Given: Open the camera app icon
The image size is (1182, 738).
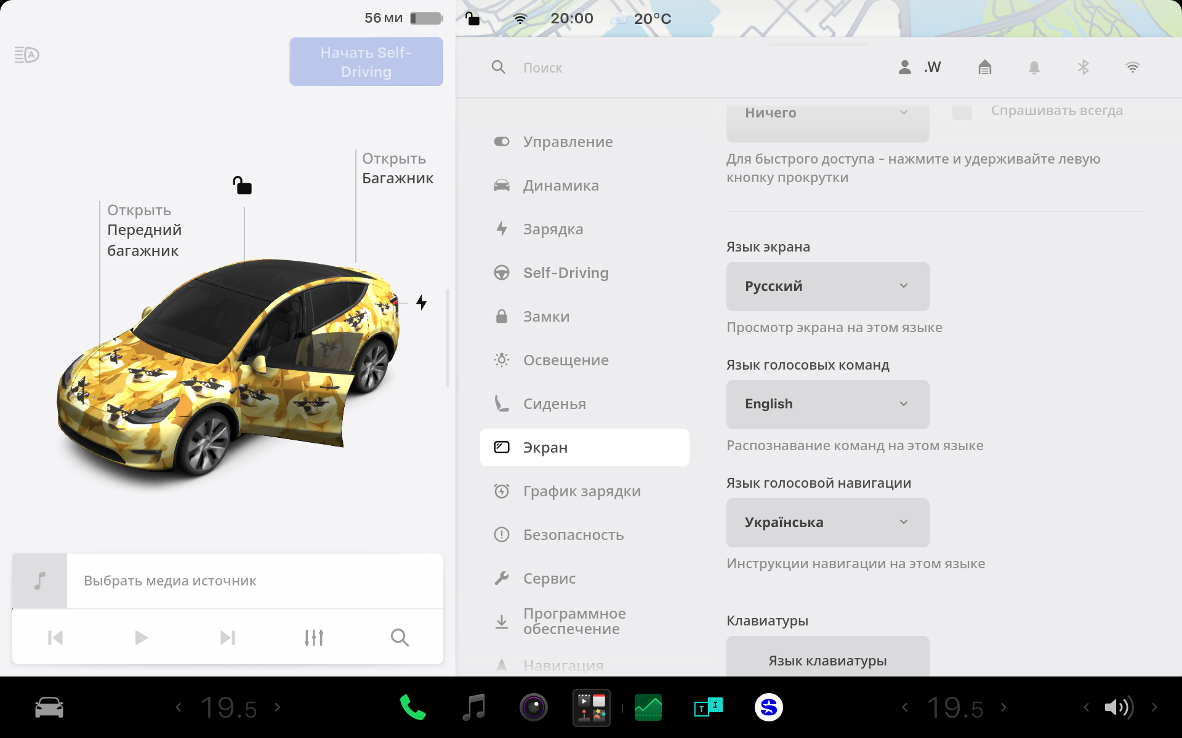Looking at the screenshot, I should 533,707.
